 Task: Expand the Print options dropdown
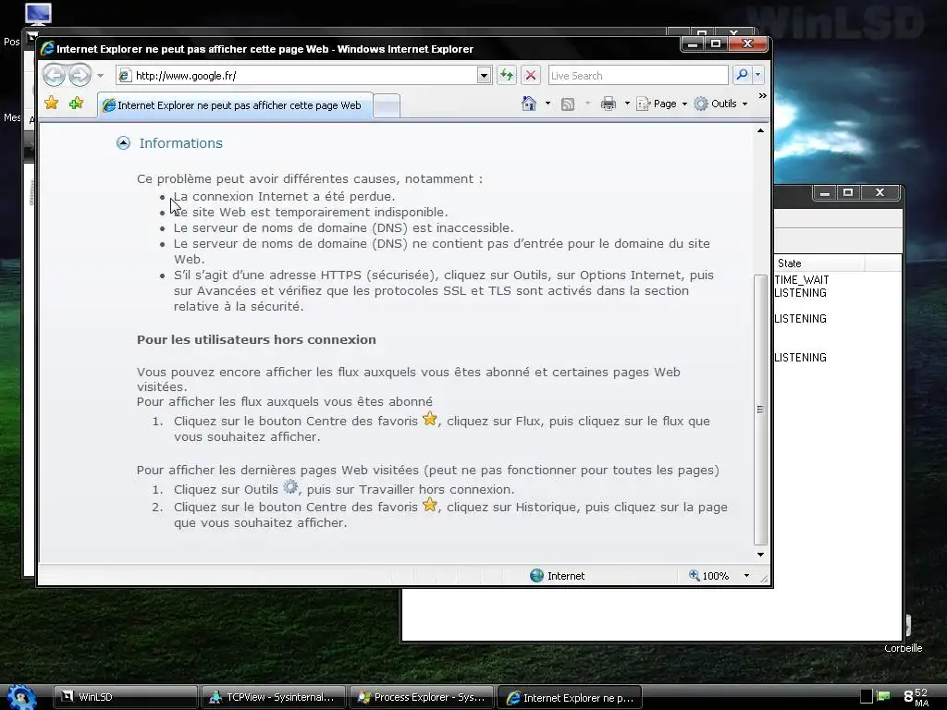627,104
